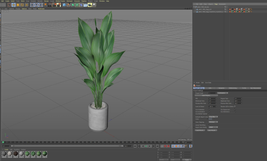Toggle Linear Workflow checkbox
267x161 pixels.
209,125
